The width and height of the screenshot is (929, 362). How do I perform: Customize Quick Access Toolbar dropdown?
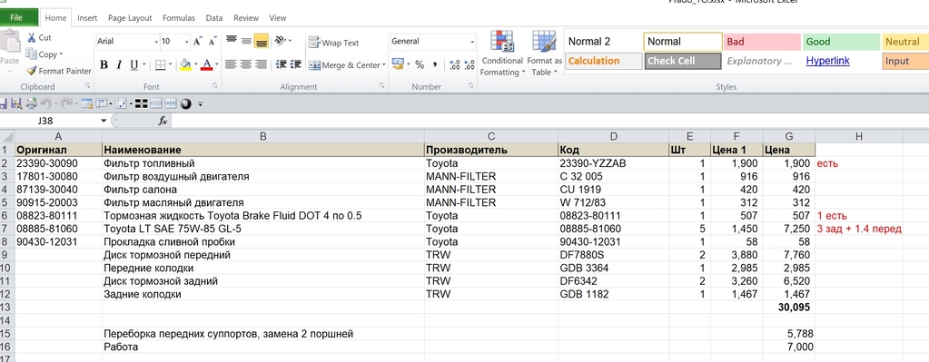pyautogui.click(x=201, y=104)
